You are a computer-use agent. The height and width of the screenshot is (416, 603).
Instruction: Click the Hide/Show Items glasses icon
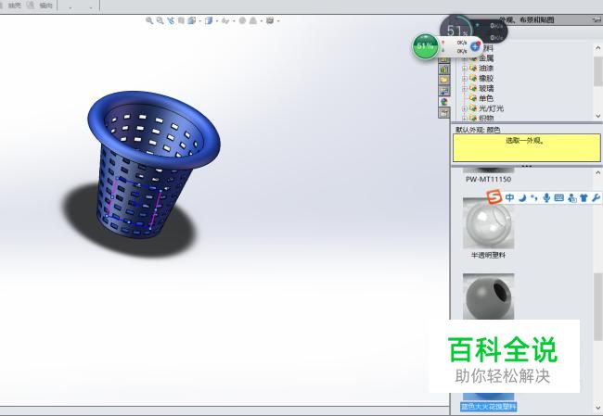point(225,20)
